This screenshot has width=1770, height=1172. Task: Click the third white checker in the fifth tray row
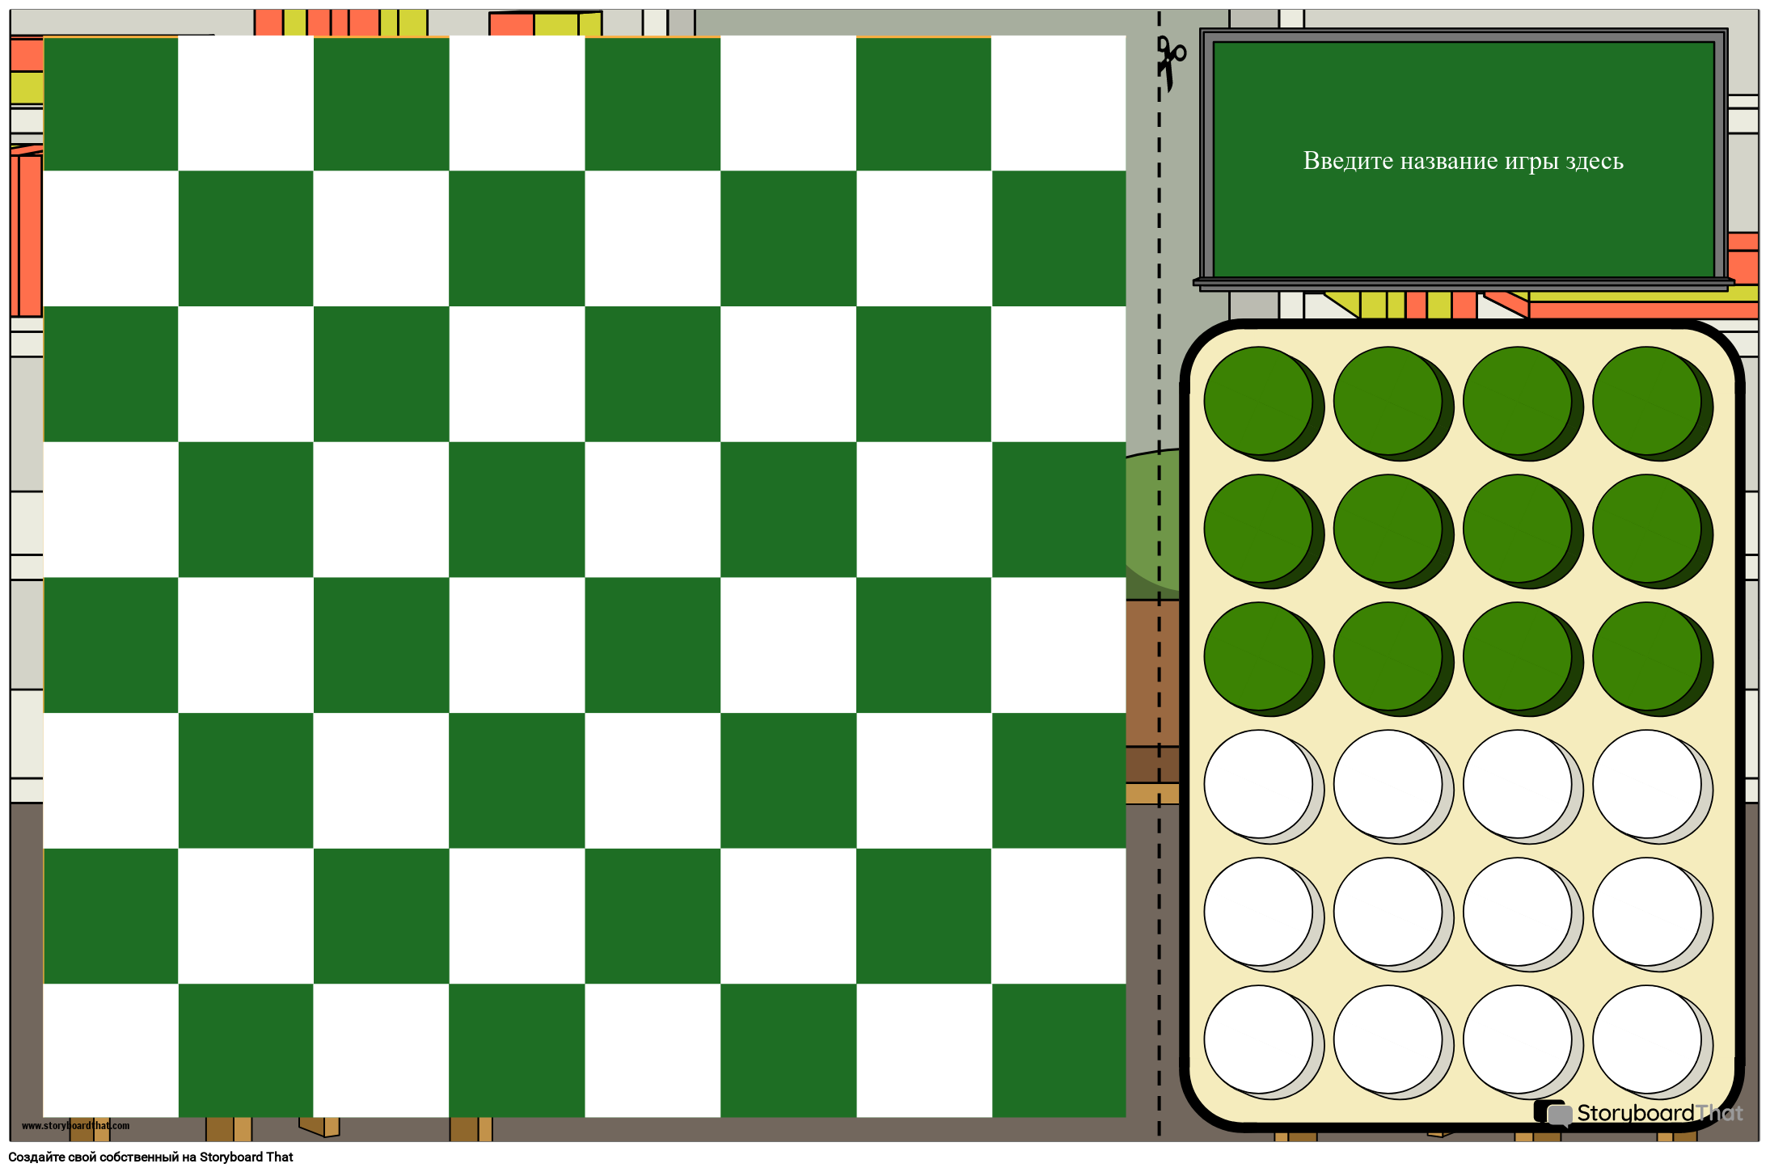[1518, 911]
